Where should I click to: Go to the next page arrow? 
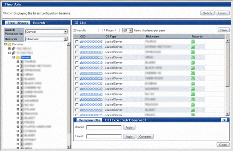(x=115, y=30)
